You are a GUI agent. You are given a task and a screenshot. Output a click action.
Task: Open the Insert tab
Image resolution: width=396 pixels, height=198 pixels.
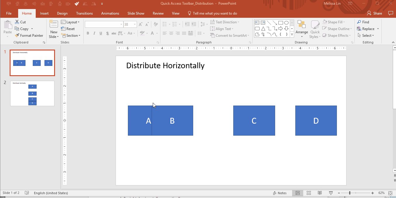pyautogui.click(x=44, y=13)
